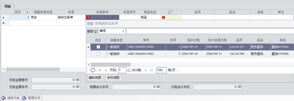Click the 无税金额本币 value field
Viewport: 294px width, 101px height.
coord(56,87)
